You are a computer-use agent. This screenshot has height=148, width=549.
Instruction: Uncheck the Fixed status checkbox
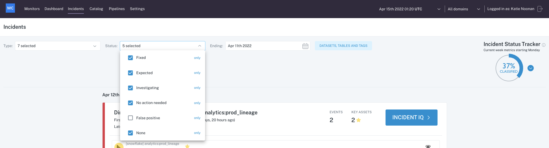click(130, 58)
